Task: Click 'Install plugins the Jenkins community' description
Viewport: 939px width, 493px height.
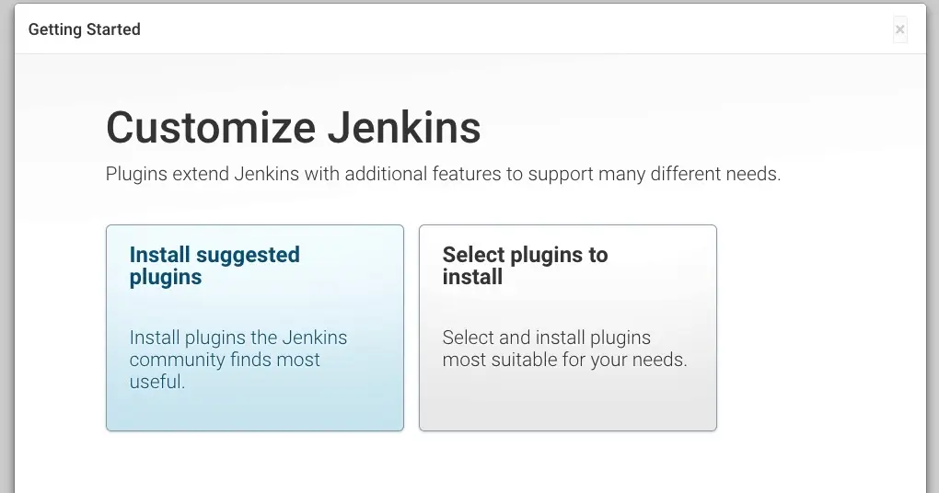Action: (238, 338)
